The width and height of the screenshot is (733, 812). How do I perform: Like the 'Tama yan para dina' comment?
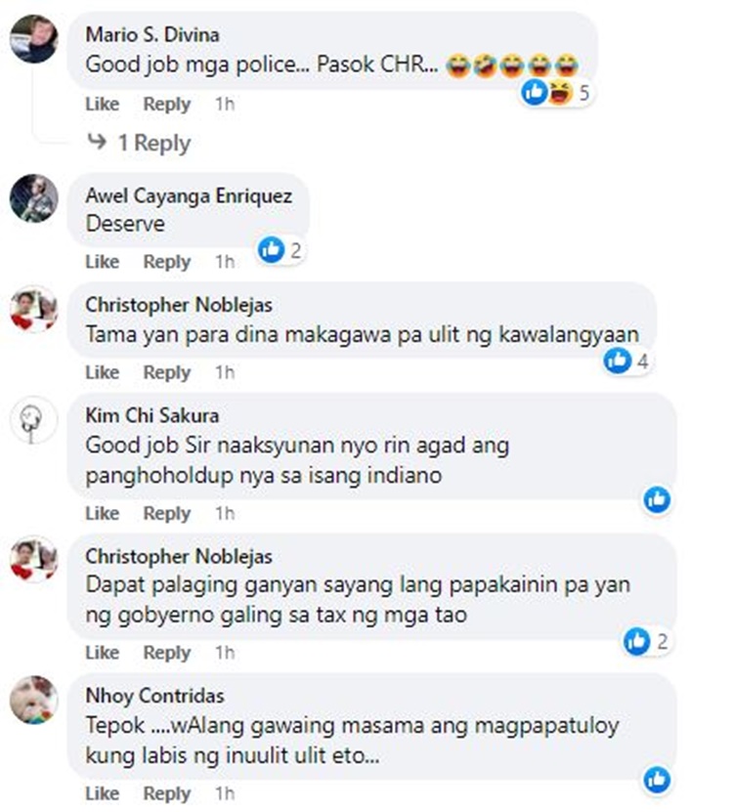coord(102,372)
